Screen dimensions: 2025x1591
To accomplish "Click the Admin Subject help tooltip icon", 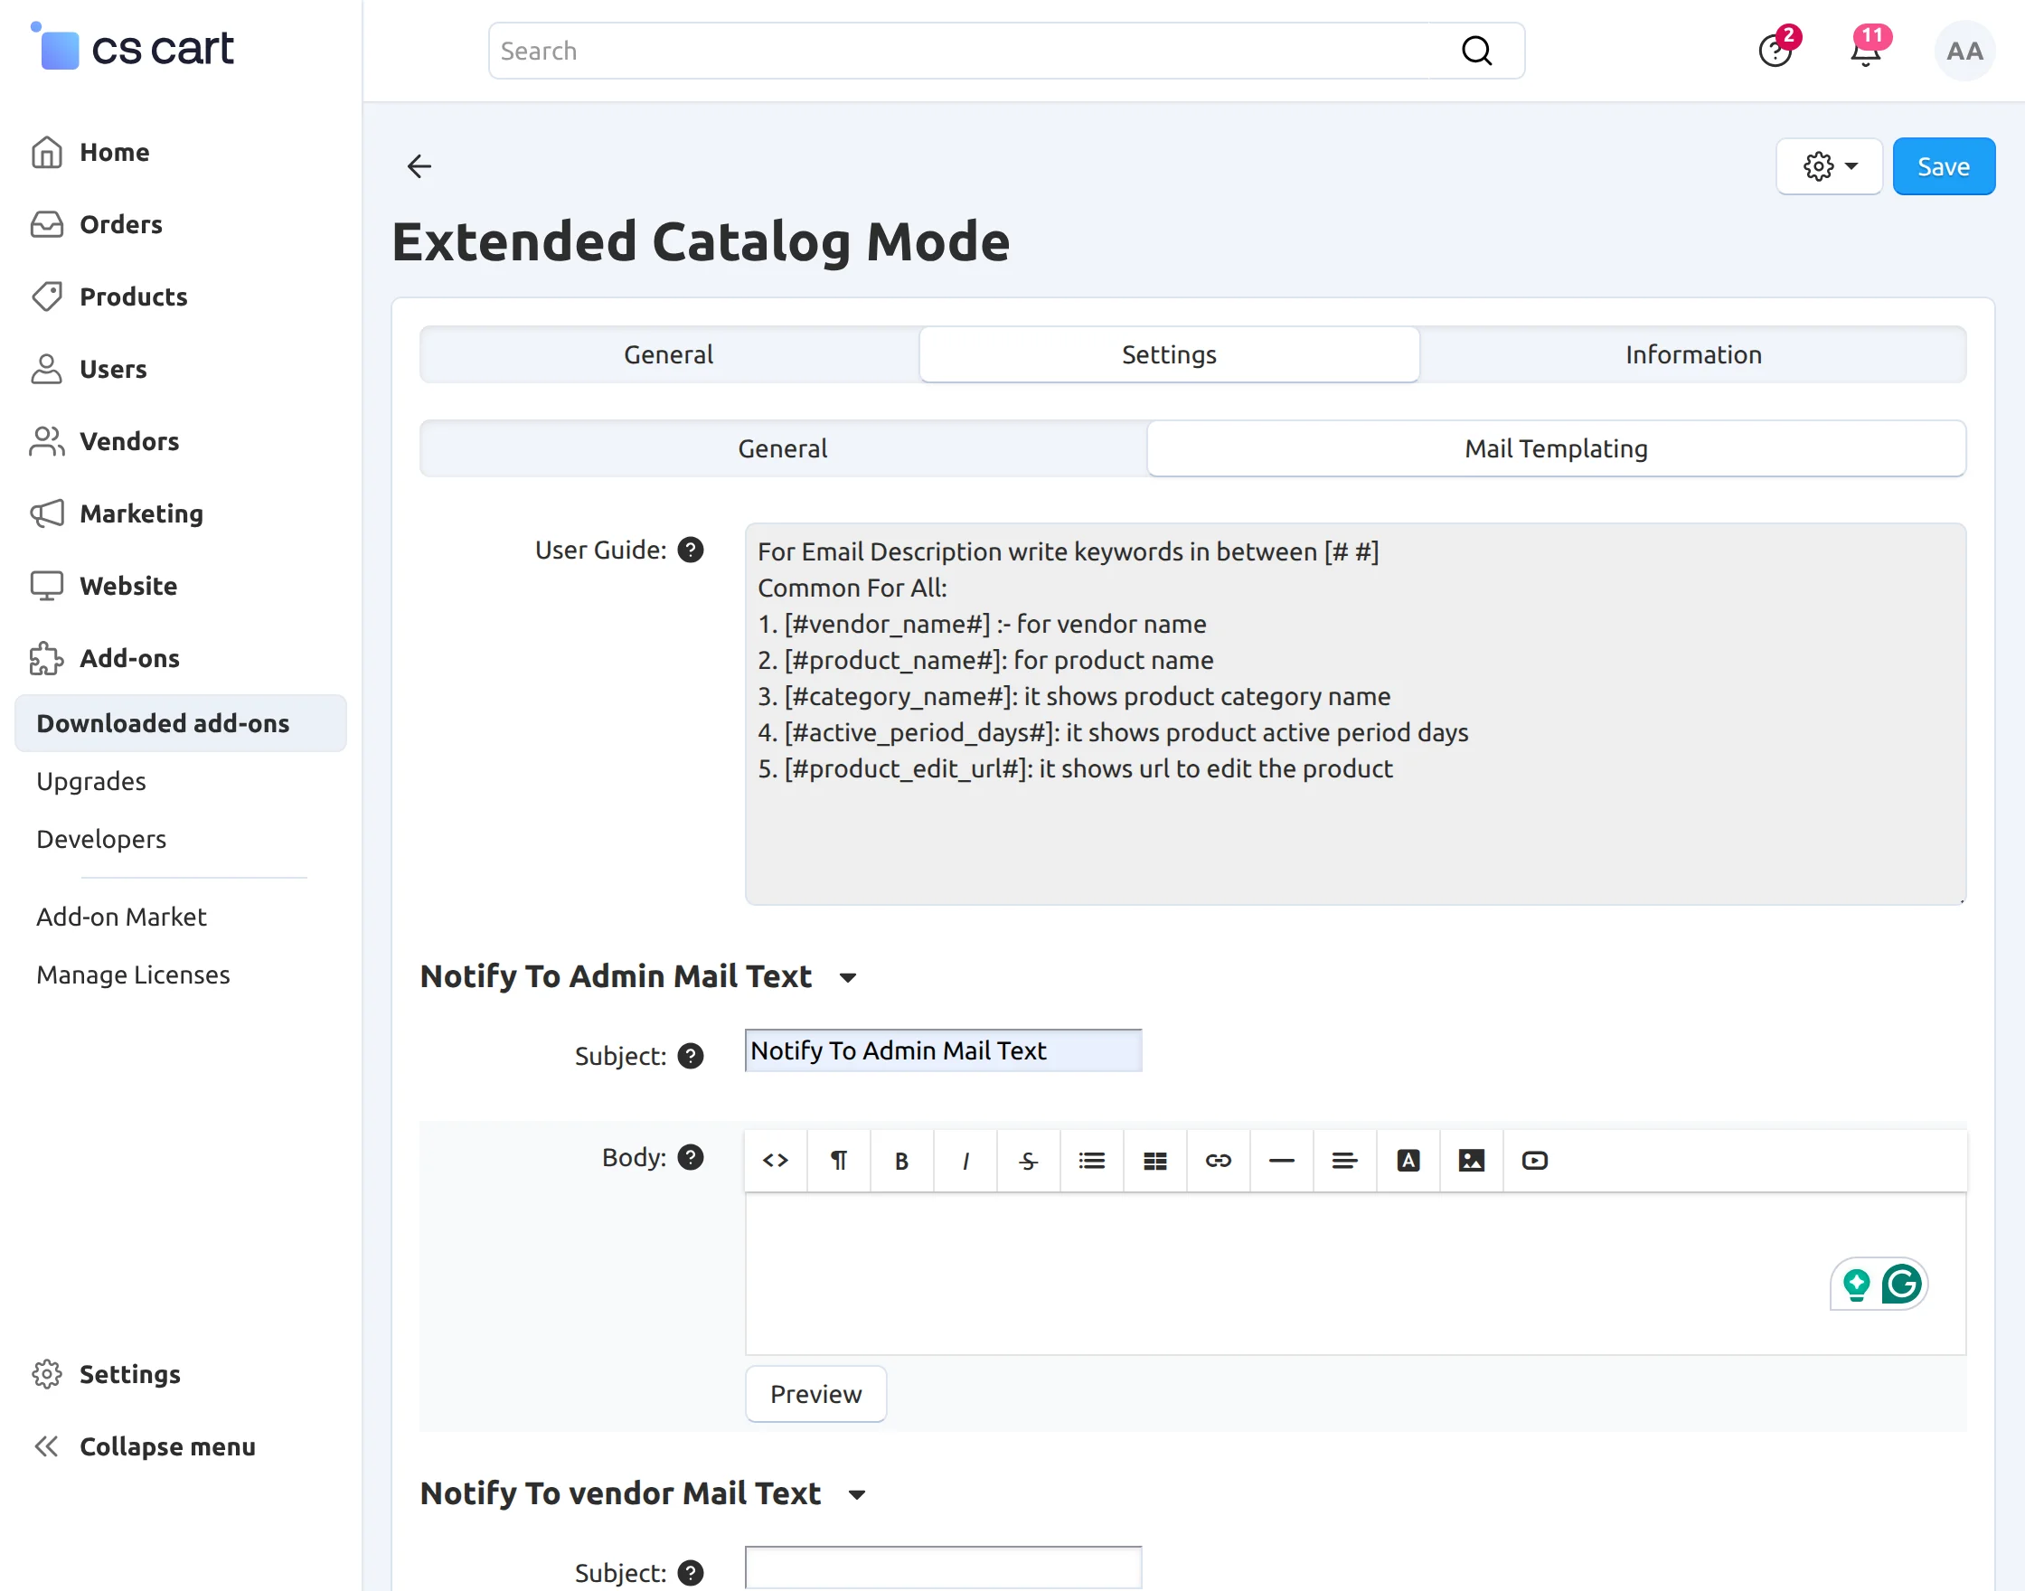I will (690, 1057).
